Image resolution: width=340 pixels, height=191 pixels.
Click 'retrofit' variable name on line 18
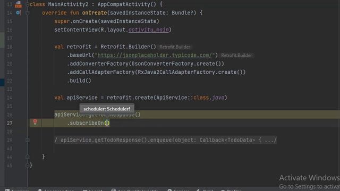79,47
